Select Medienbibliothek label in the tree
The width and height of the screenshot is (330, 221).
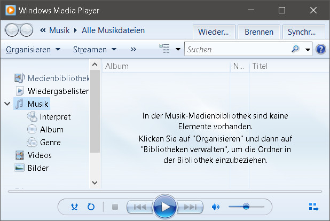click(59, 78)
